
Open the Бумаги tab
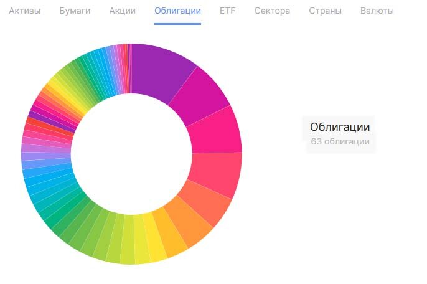click(75, 11)
